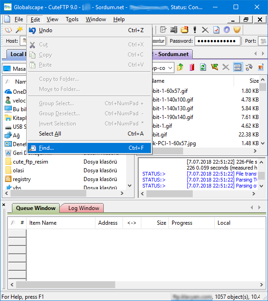Image resolution: width=268 pixels, height=301 pixels.
Task: Select local folder olasi
Action: [x=18, y=170]
